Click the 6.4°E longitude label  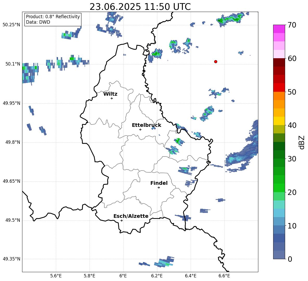tap(190, 276)
